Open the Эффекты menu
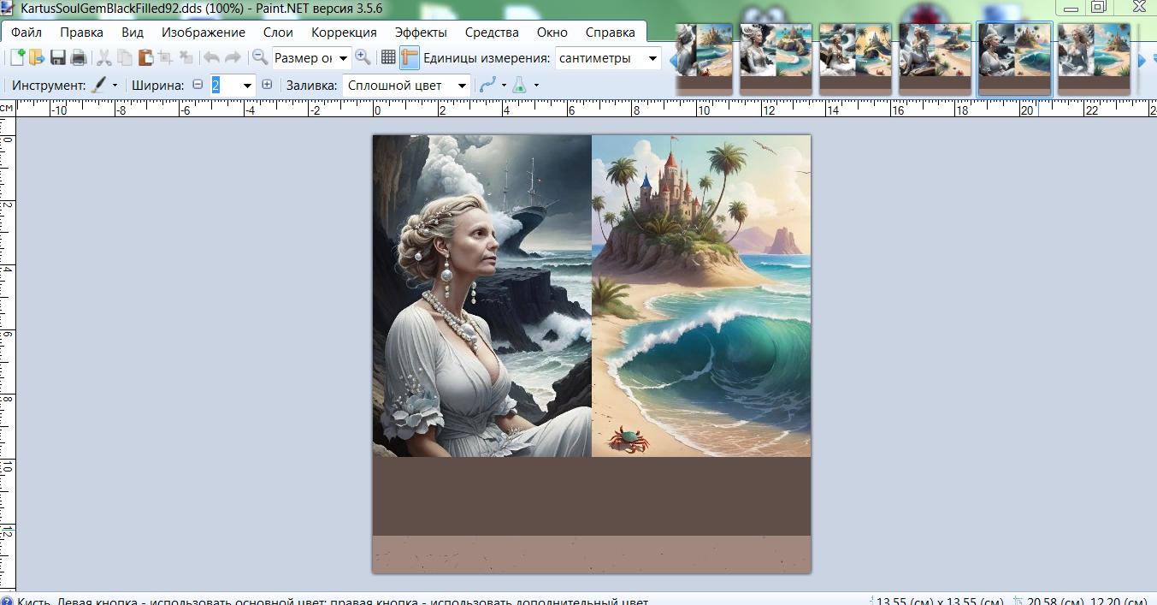The image size is (1157, 605). tap(421, 33)
